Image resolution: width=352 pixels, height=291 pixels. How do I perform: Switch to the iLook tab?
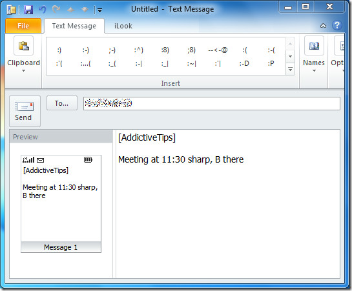[x=123, y=26]
